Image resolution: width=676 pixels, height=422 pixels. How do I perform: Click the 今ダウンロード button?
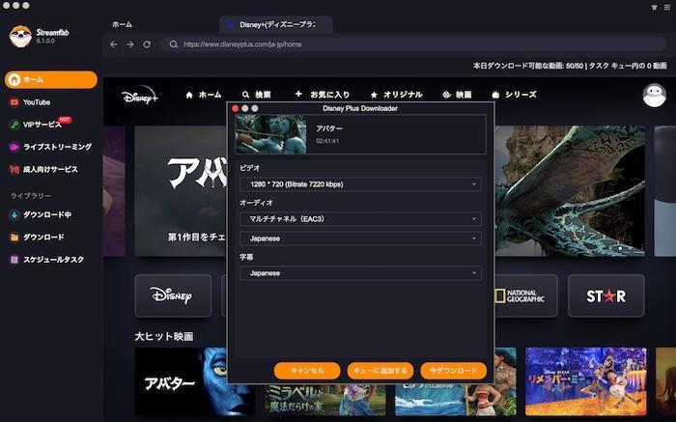pyautogui.click(x=454, y=371)
